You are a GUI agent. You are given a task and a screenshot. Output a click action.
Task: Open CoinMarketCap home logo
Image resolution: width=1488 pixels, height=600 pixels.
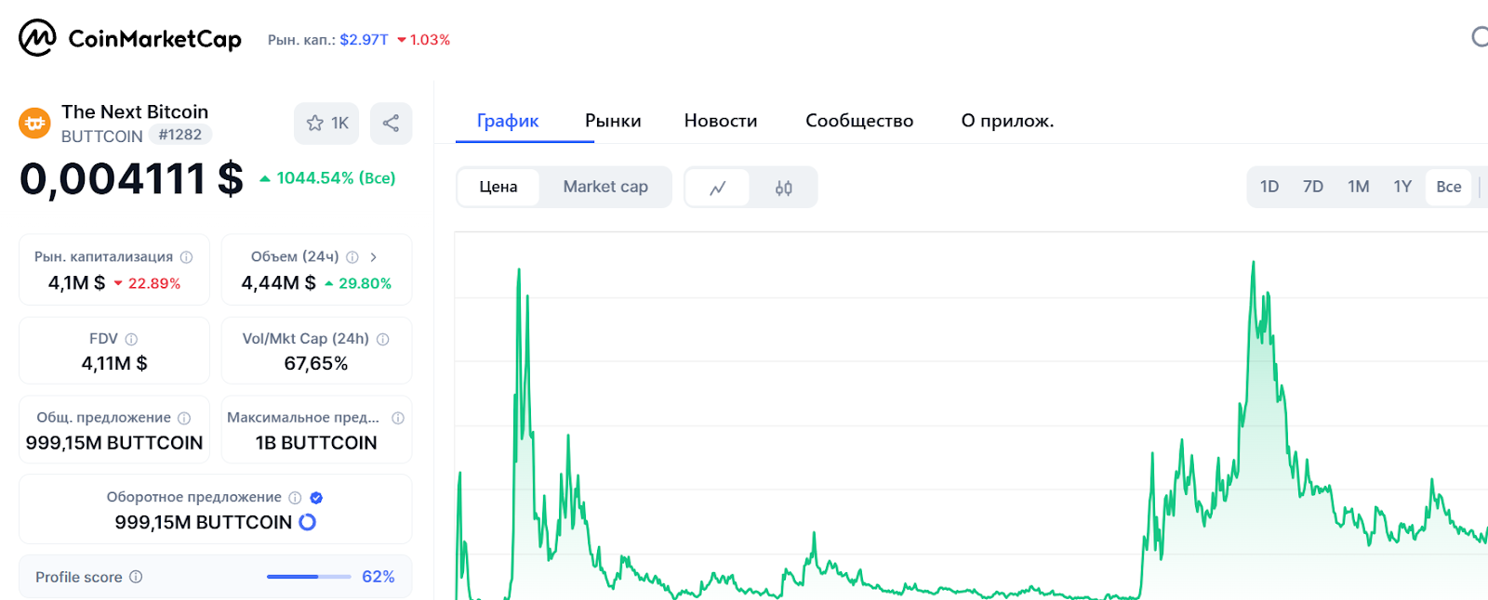(130, 39)
